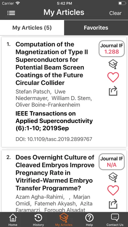Open scholar cap icon for second article
The height and width of the screenshot is (227, 128).
tap(113, 177)
